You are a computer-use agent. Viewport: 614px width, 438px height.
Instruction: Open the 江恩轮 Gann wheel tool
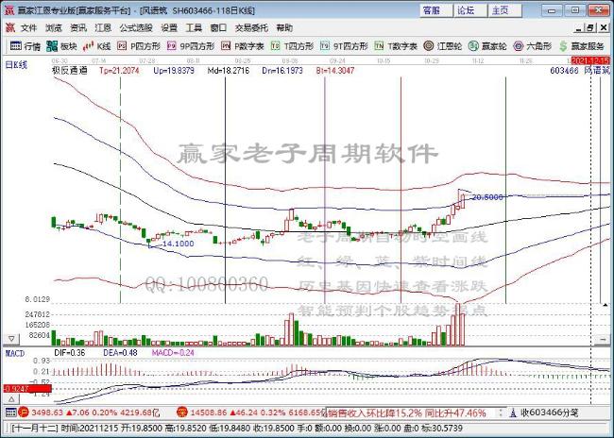point(443,46)
